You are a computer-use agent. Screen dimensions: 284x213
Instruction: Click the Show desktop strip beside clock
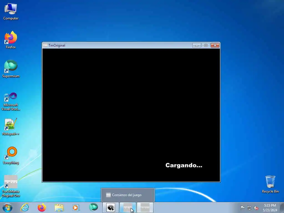(282, 207)
